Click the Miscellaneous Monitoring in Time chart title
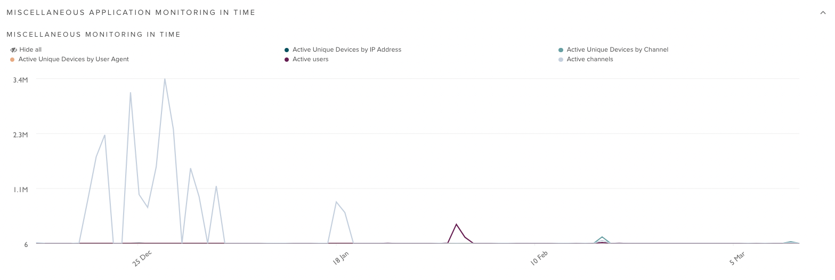Viewport: 835px width, 280px height. tap(94, 35)
